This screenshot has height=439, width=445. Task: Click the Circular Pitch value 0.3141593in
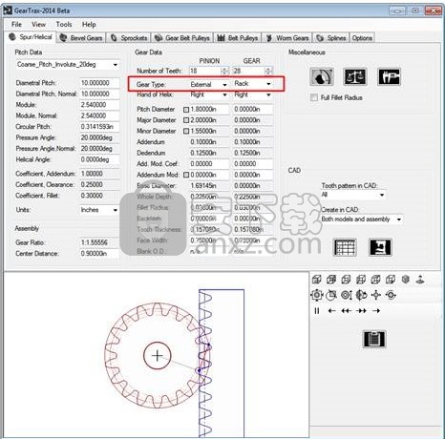pyautogui.click(x=99, y=127)
